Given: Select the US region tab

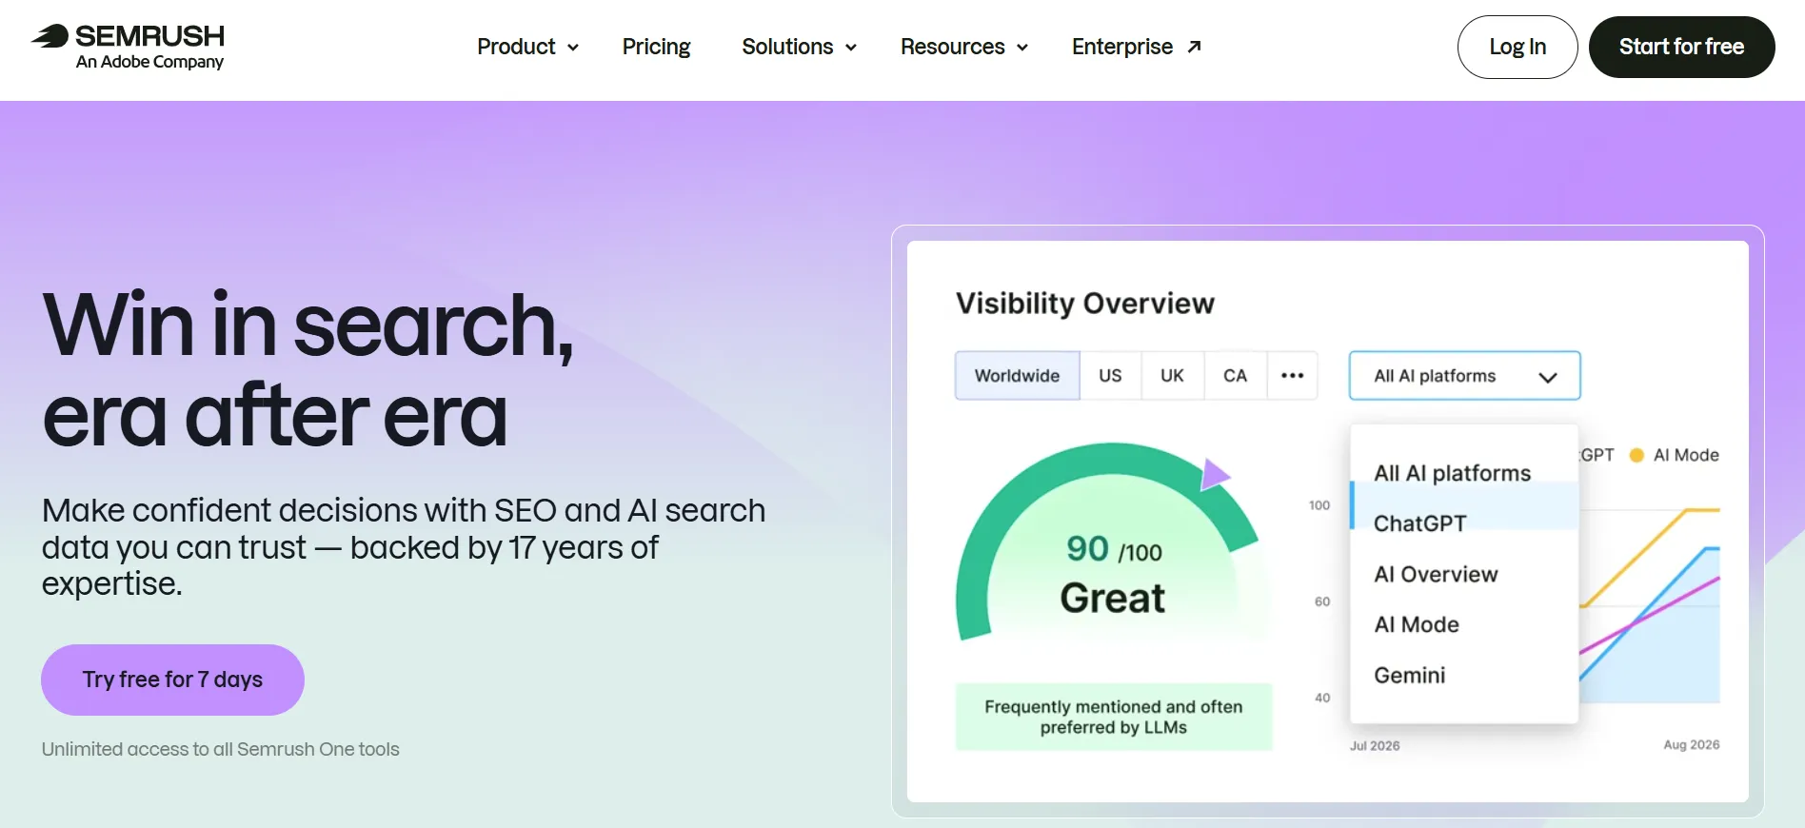Looking at the screenshot, I should pyautogui.click(x=1110, y=376).
